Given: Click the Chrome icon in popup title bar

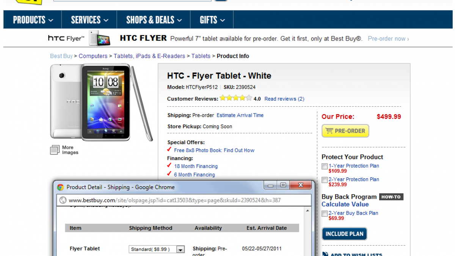Looking at the screenshot, I should [60, 187].
